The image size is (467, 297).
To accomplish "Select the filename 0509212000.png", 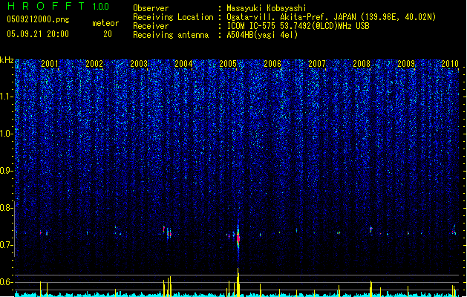I will pyautogui.click(x=38, y=19).
